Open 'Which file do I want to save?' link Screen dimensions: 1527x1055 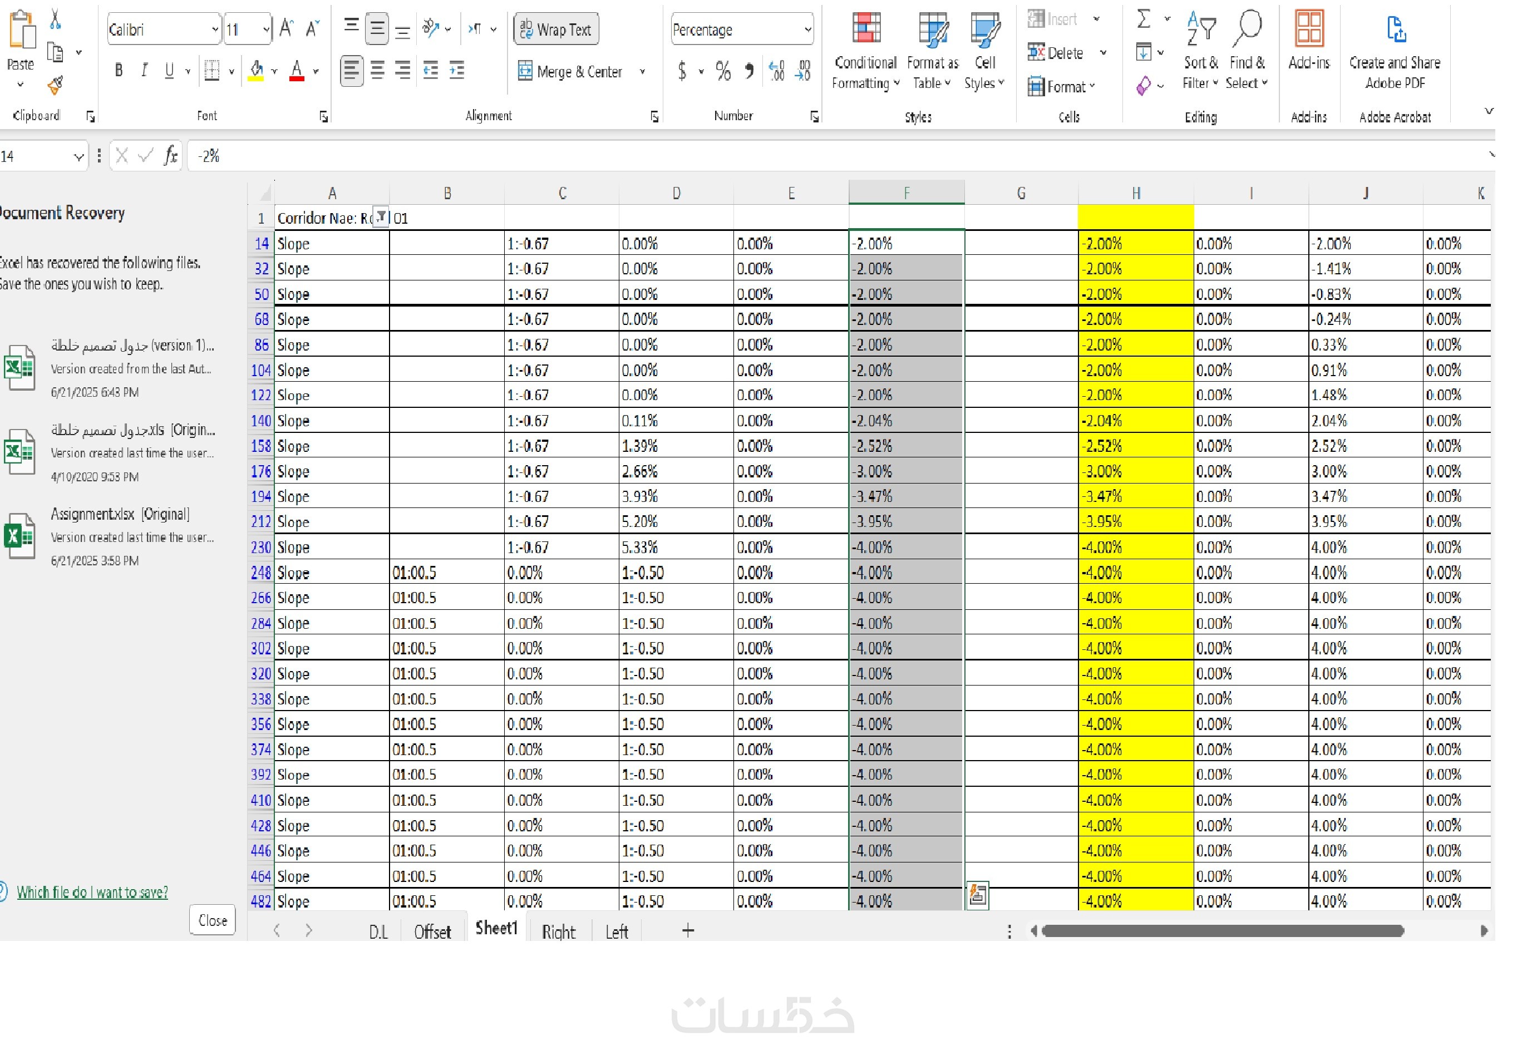(x=92, y=893)
